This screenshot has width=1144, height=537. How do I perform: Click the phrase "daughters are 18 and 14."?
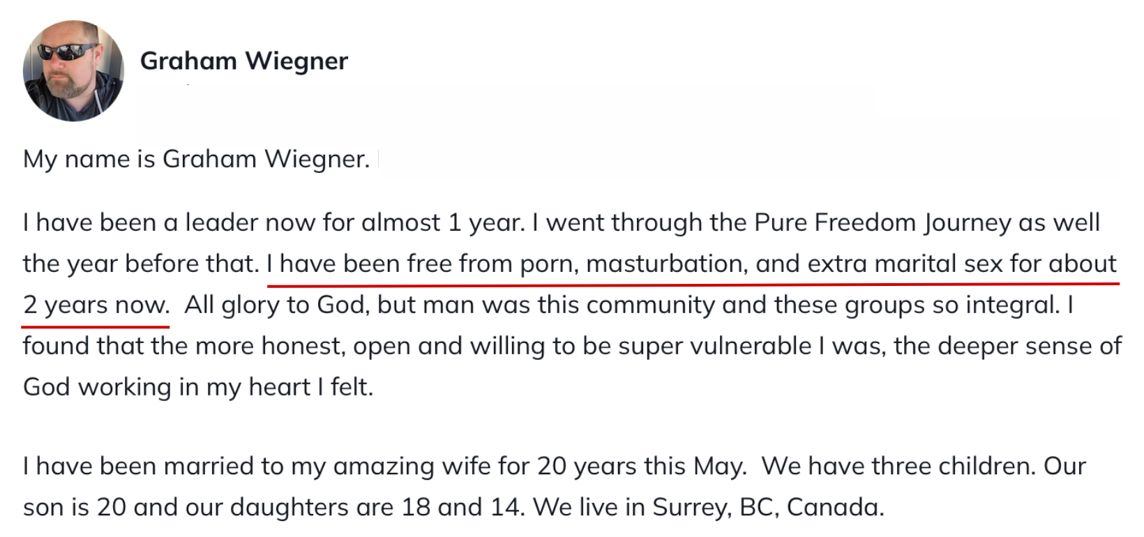(x=377, y=507)
